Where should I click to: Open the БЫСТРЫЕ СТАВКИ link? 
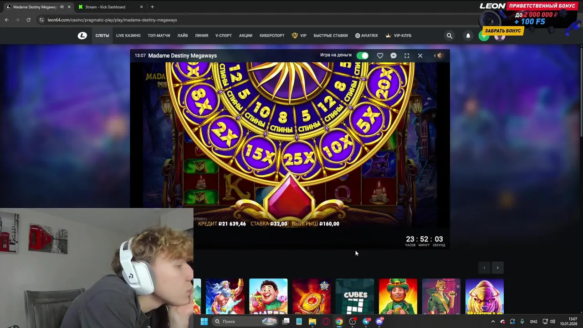[331, 36]
